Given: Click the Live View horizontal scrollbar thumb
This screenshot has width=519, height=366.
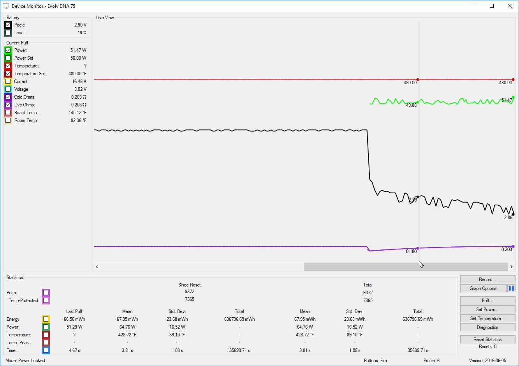Looking at the screenshot, I should click(x=406, y=267).
